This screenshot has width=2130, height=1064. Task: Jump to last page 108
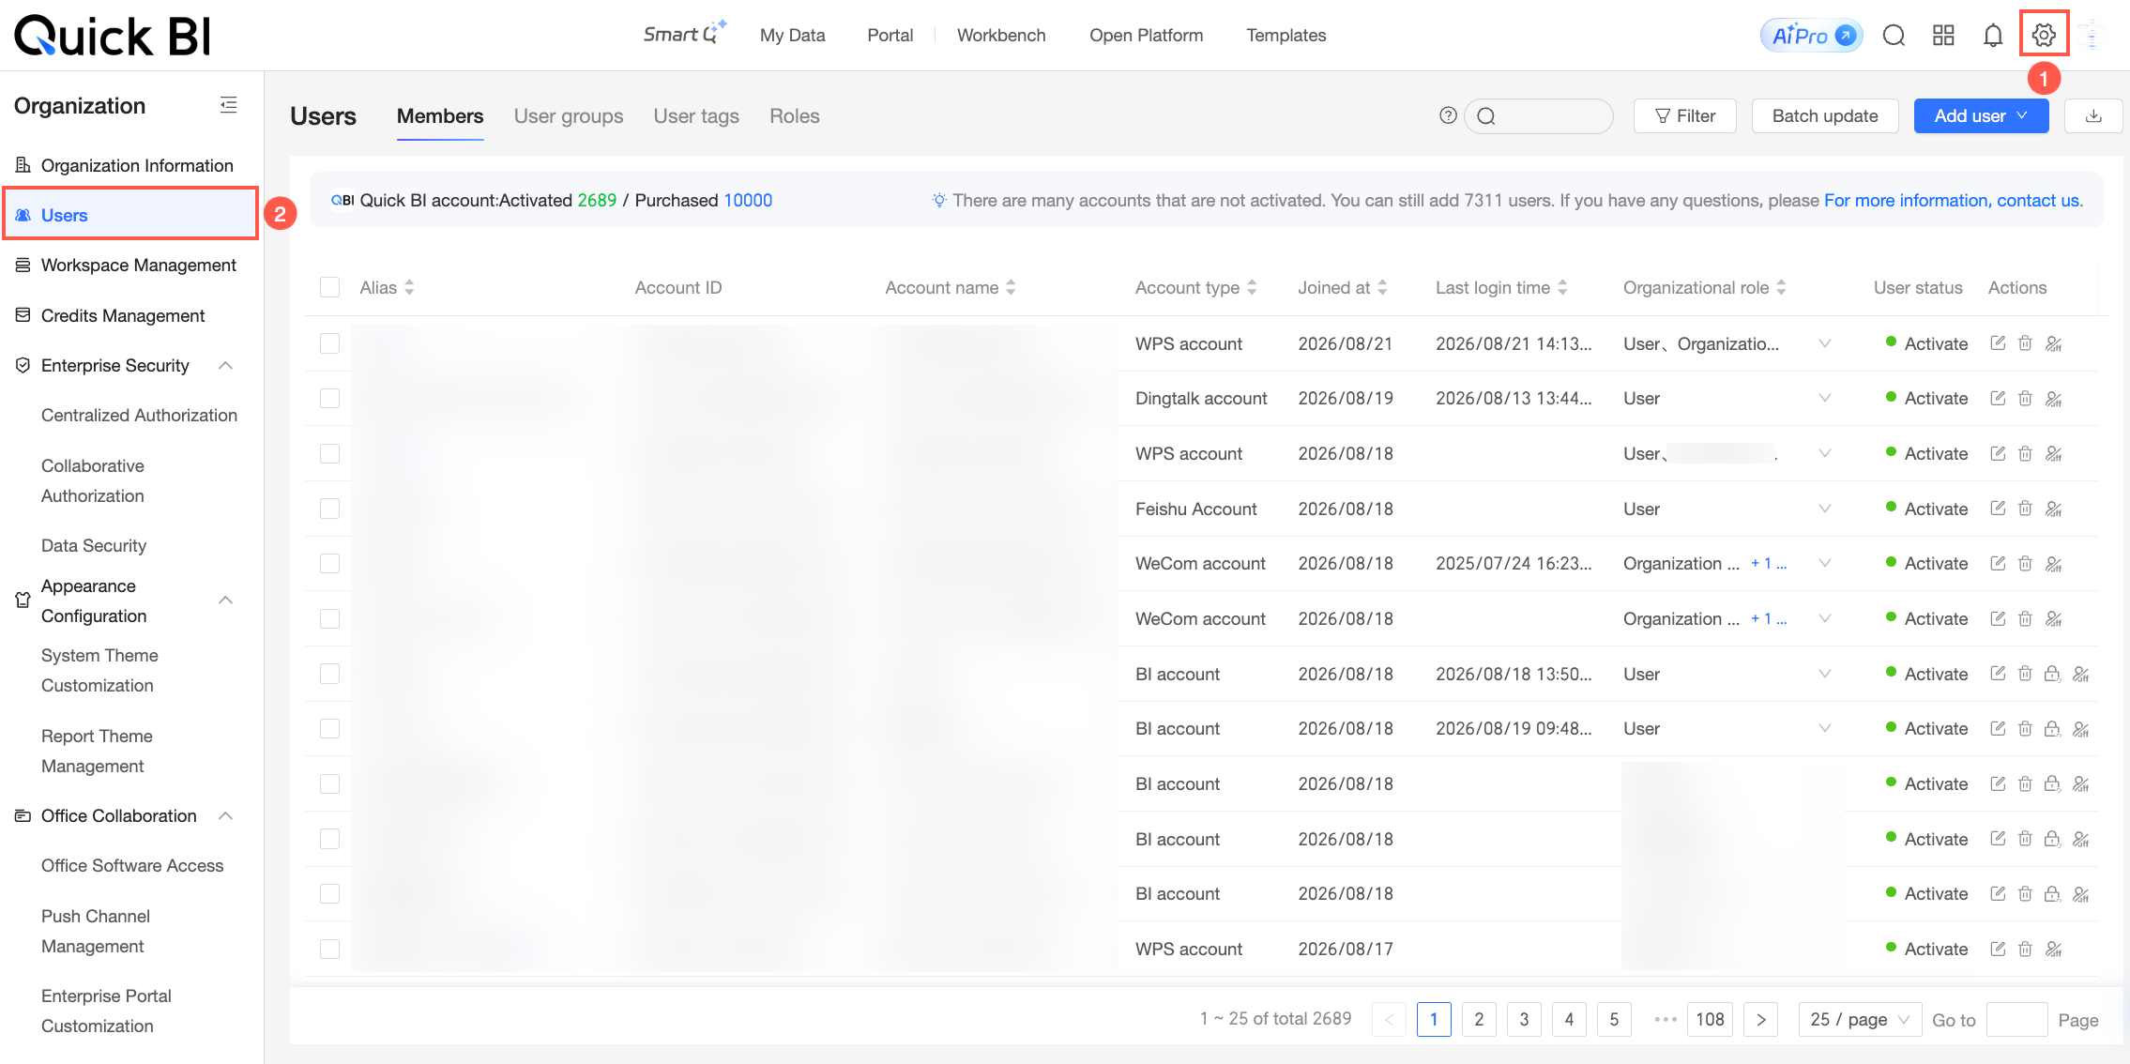pyautogui.click(x=1710, y=1019)
